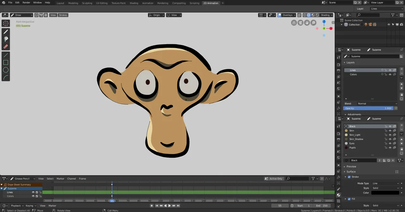The width and height of the screenshot is (405, 212).
Task: Click the End frame field
Action: [x=321, y=206]
